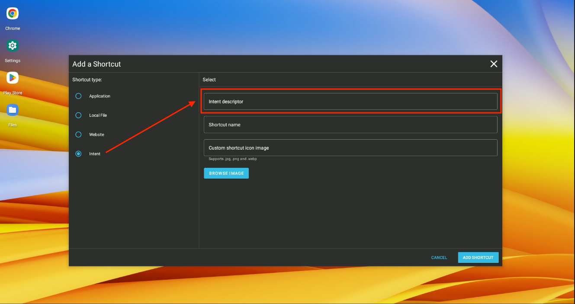Open the Chrome desktop icon
The image size is (575, 304).
[x=13, y=14]
